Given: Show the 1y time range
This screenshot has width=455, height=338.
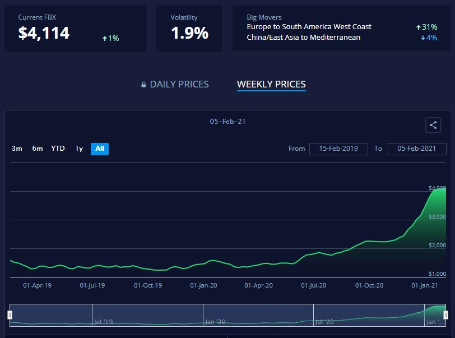Looking at the screenshot, I should 79,149.
